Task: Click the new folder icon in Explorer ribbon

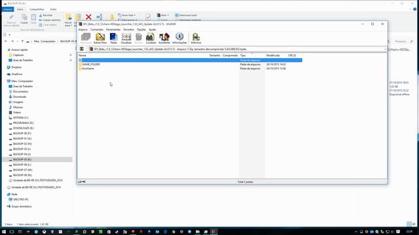Action: coord(112,17)
